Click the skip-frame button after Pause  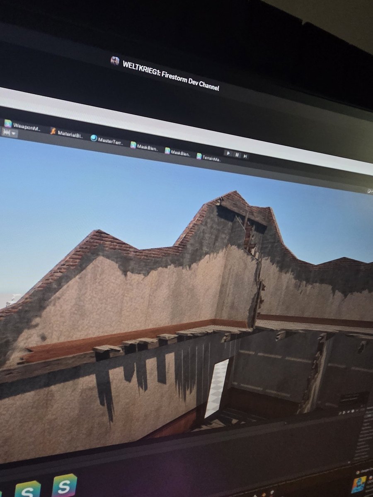pos(245,156)
